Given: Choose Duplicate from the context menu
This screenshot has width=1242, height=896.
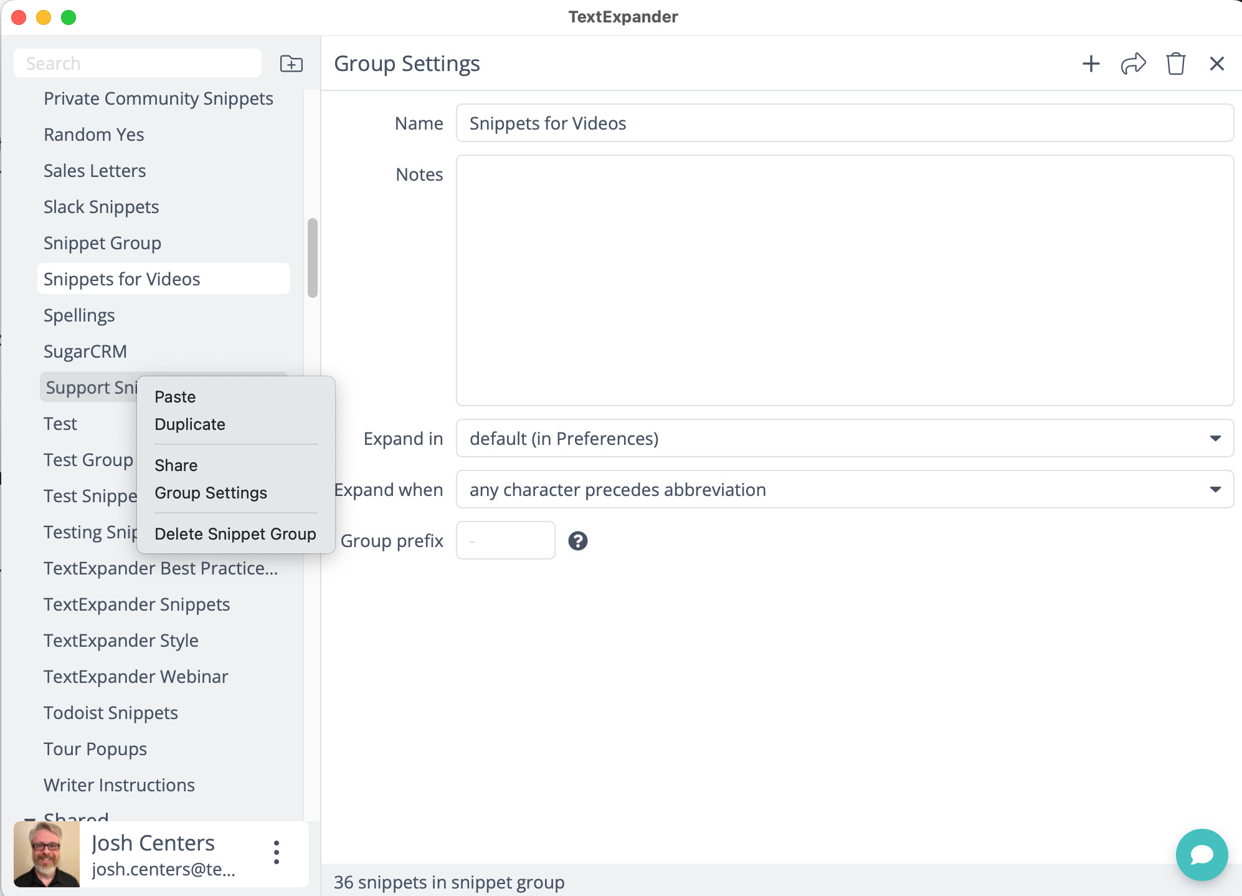Looking at the screenshot, I should pos(190,424).
